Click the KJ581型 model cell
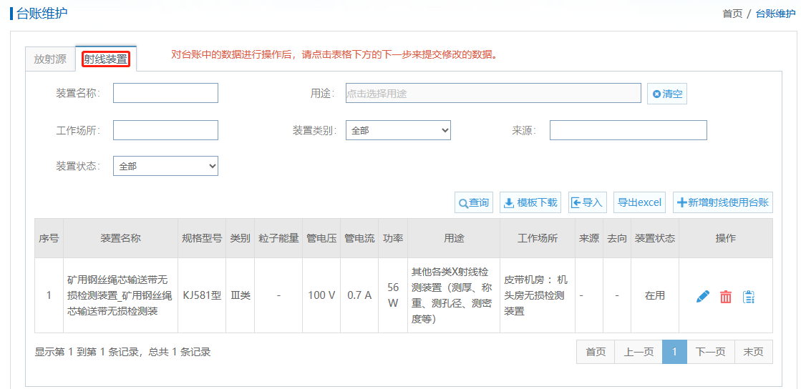801x389 pixels. pos(203,295)
